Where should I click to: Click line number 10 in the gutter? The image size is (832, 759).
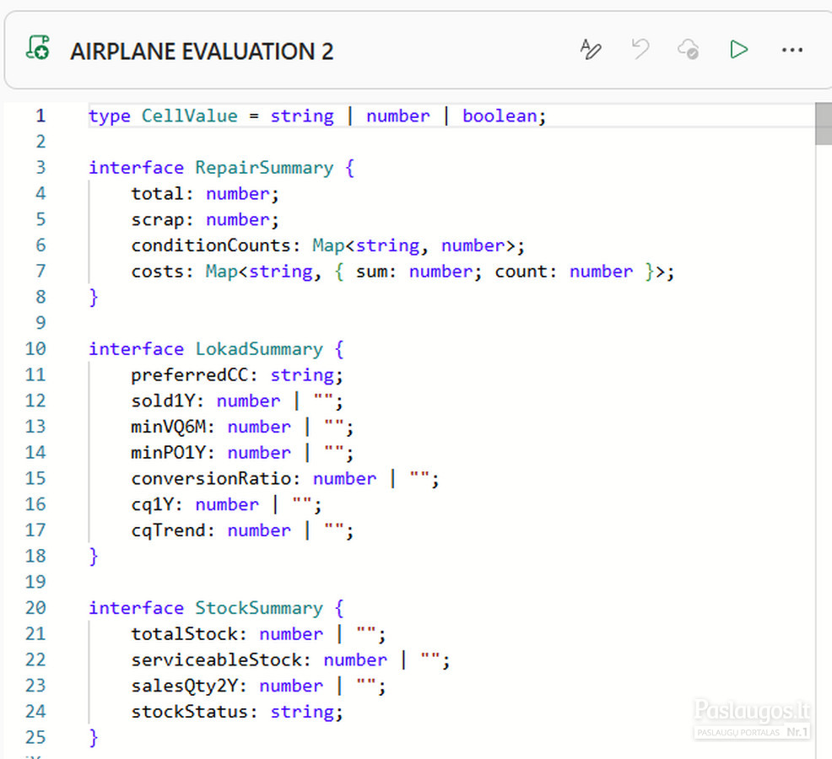click(35, 348)
